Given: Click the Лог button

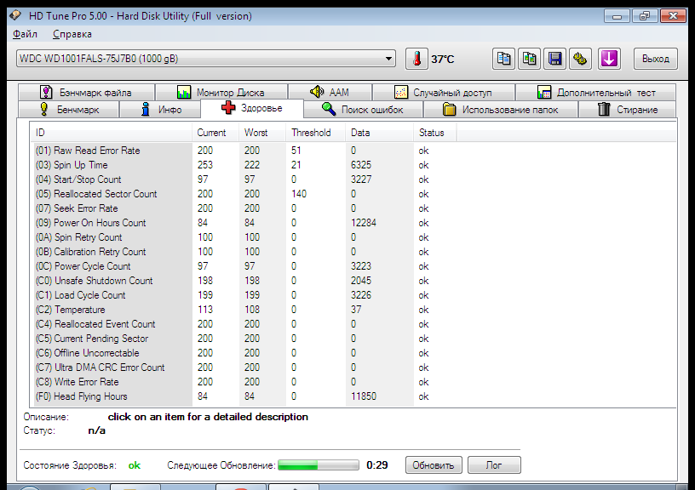Looking at the screenshot, I should 494,465.
